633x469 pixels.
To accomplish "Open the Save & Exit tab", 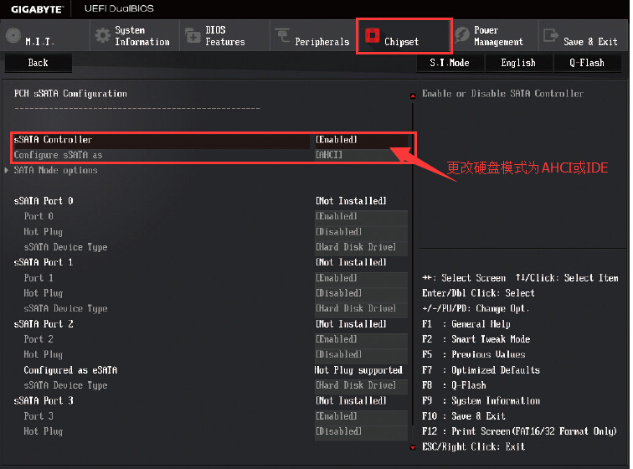I will coord(583,35).
